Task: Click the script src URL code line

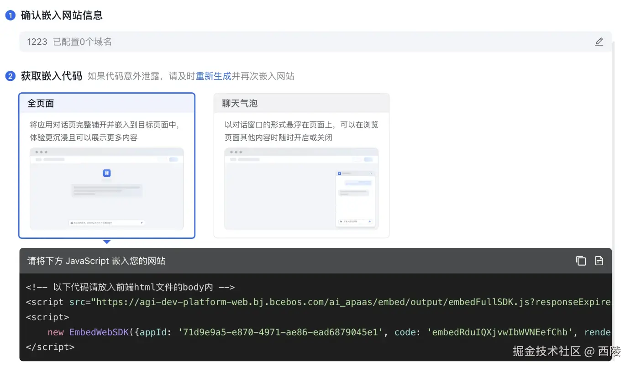Action: pos(318,302)
